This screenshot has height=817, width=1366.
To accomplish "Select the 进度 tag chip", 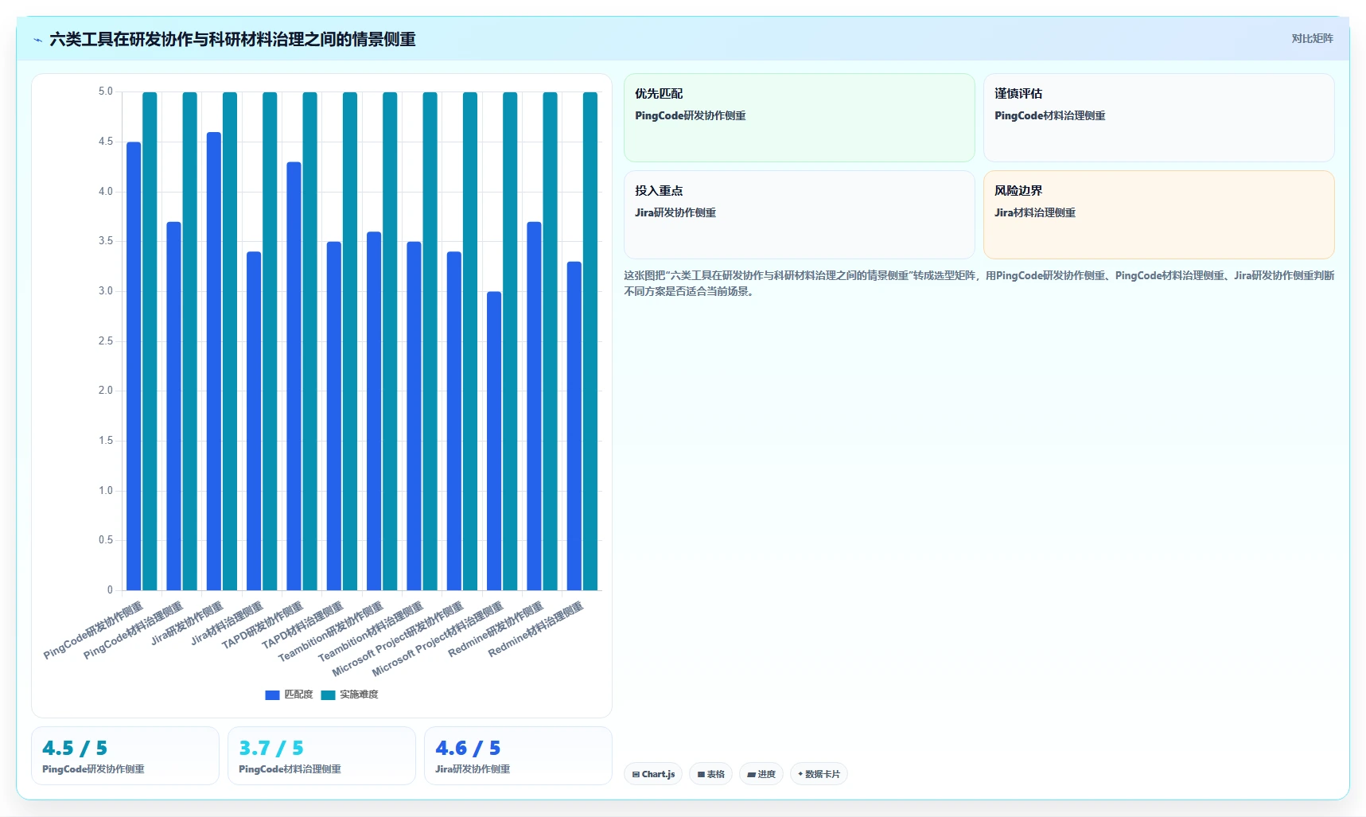I will (761, 774).
